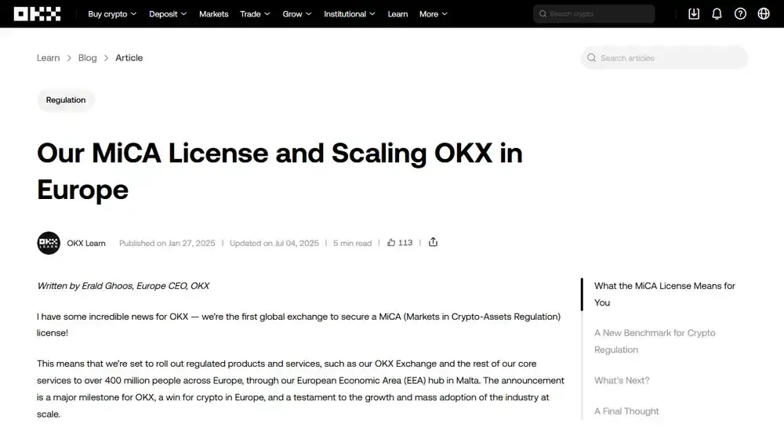Open the language globe icon

763,14
